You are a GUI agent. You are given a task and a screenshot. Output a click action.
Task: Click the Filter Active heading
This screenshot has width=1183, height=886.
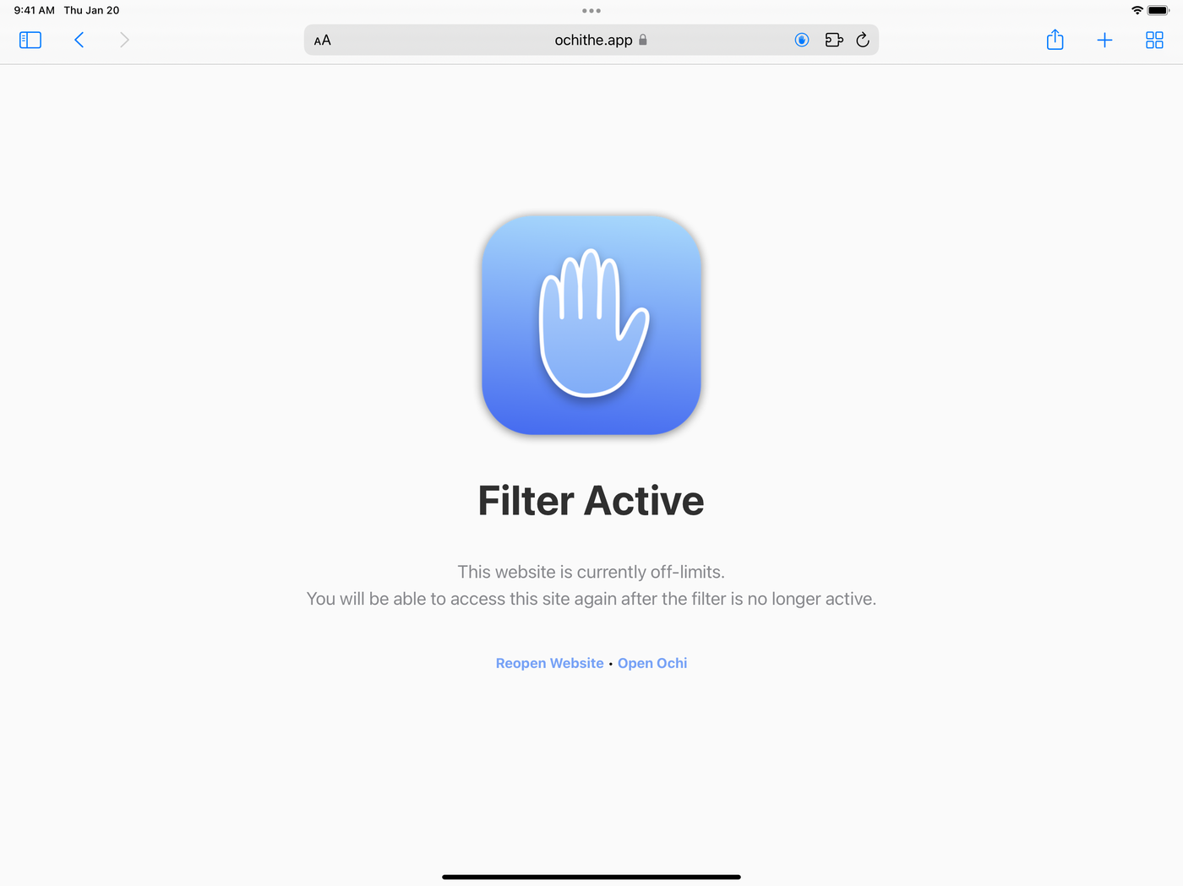pos(591,500)
